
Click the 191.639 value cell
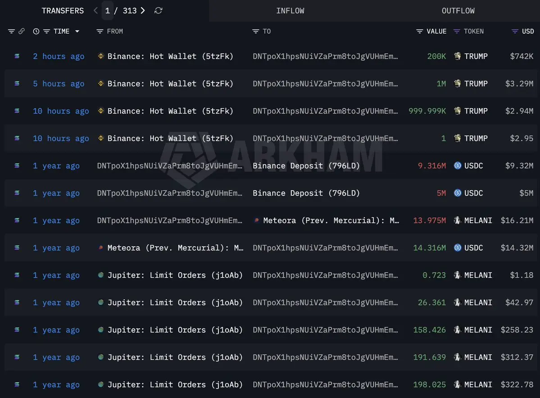430,357
